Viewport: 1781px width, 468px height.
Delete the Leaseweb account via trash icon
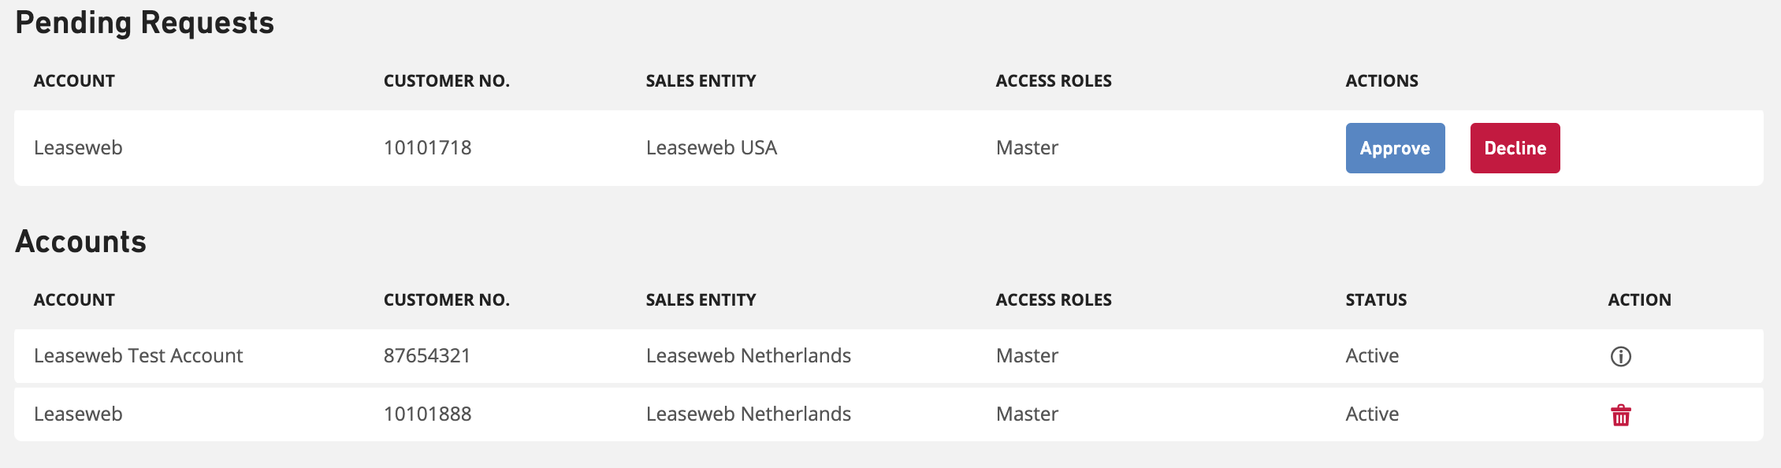click(1620, 415)
